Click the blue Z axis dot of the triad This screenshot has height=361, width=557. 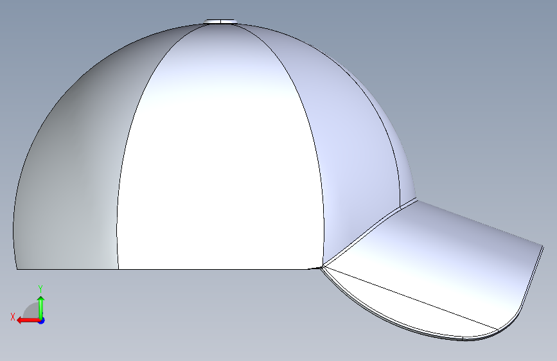point(42,321)
